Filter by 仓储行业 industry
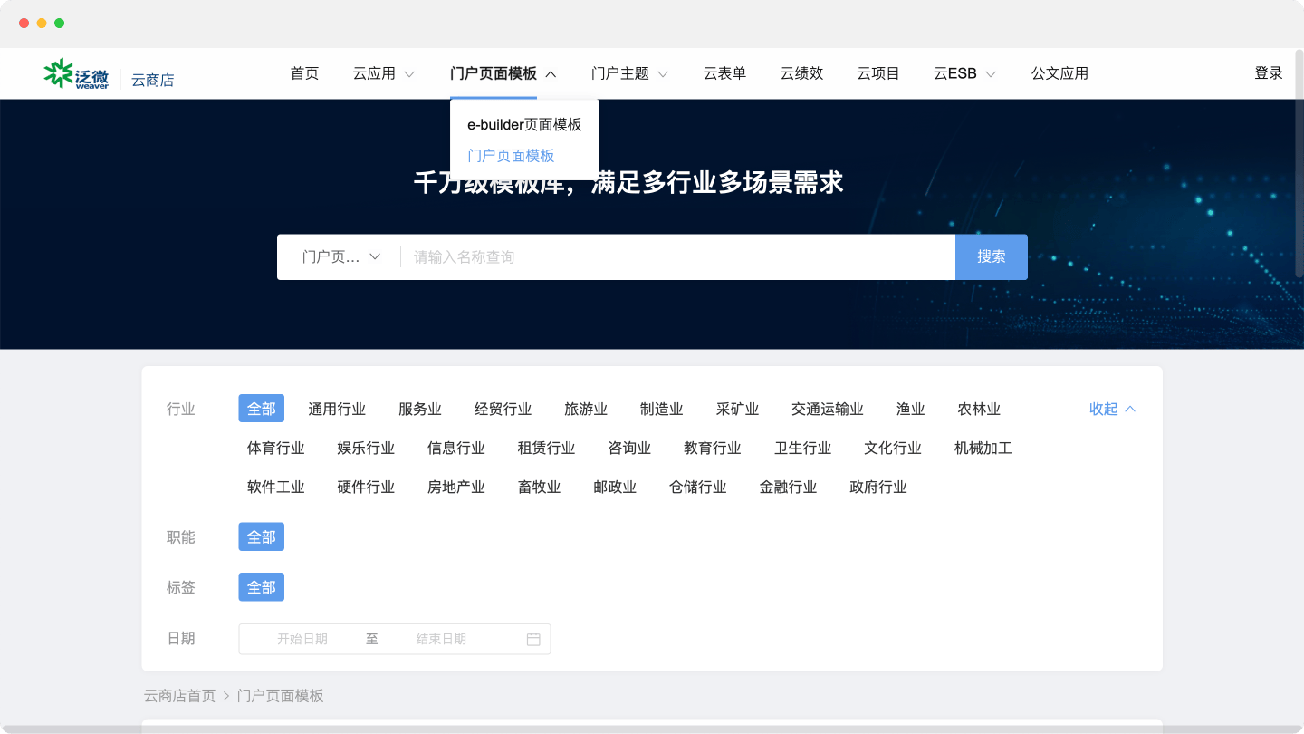The image size is (1304, 734). tap(698, 488)
